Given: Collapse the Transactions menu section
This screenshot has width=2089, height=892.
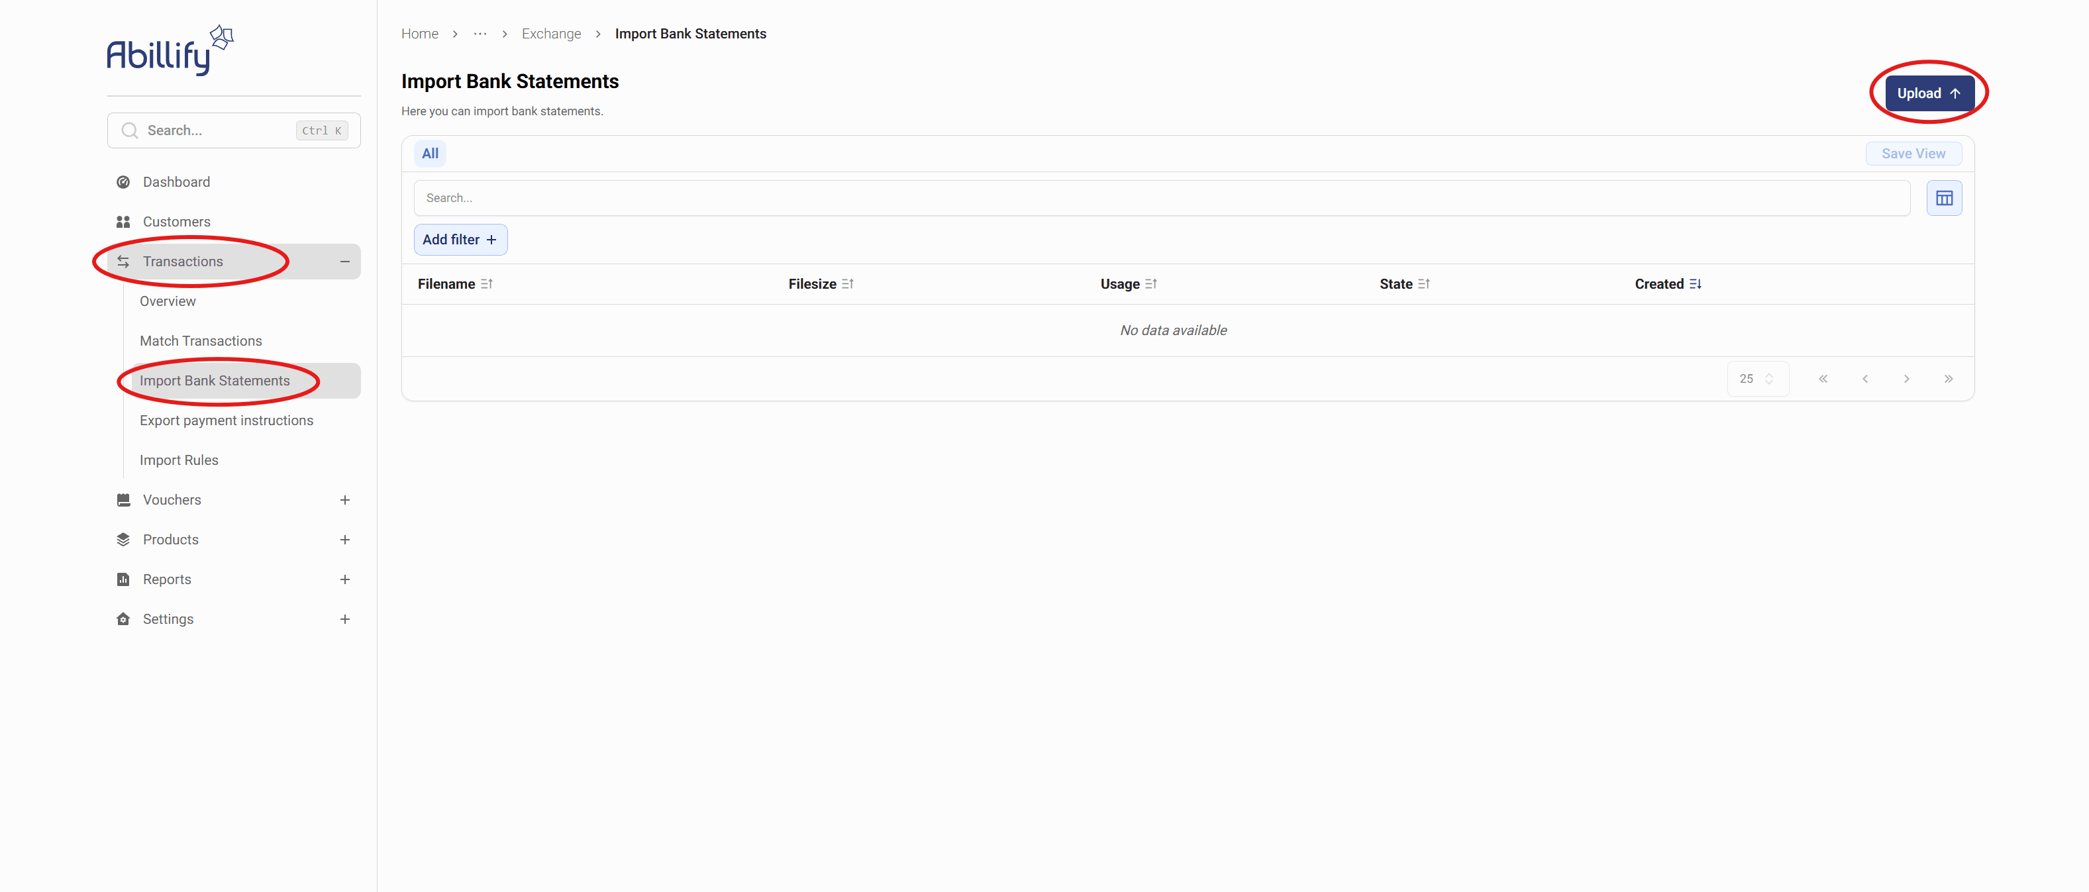Looking at the screenshot, I should coord(344,261).
